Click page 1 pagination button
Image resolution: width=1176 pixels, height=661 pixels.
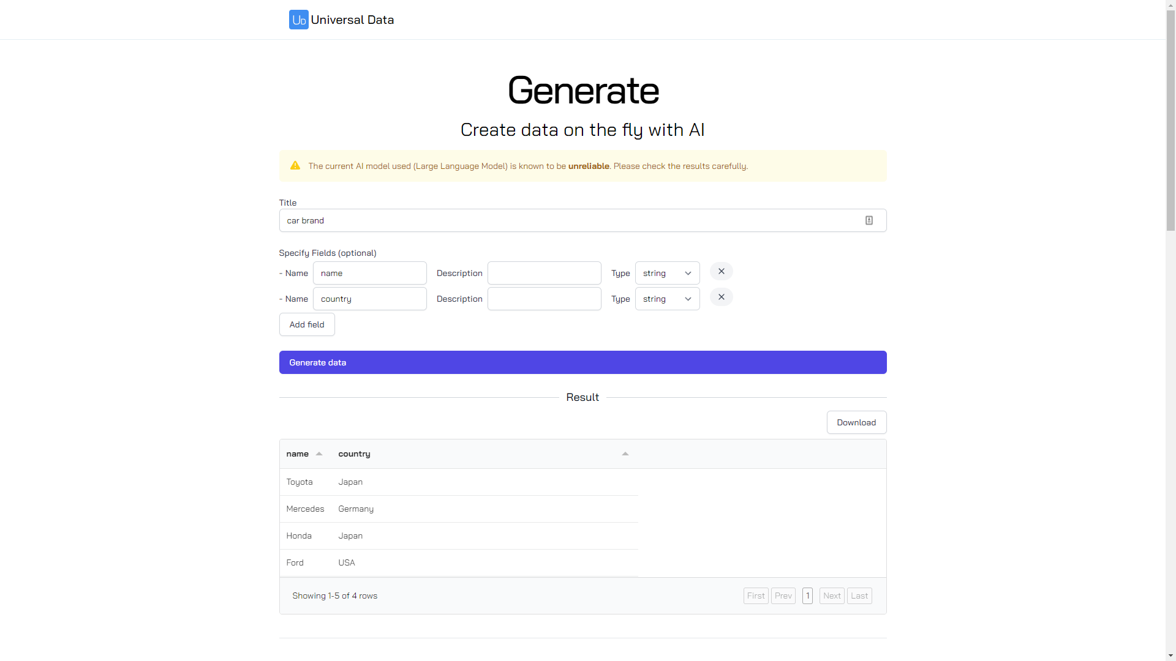[807, 596]
